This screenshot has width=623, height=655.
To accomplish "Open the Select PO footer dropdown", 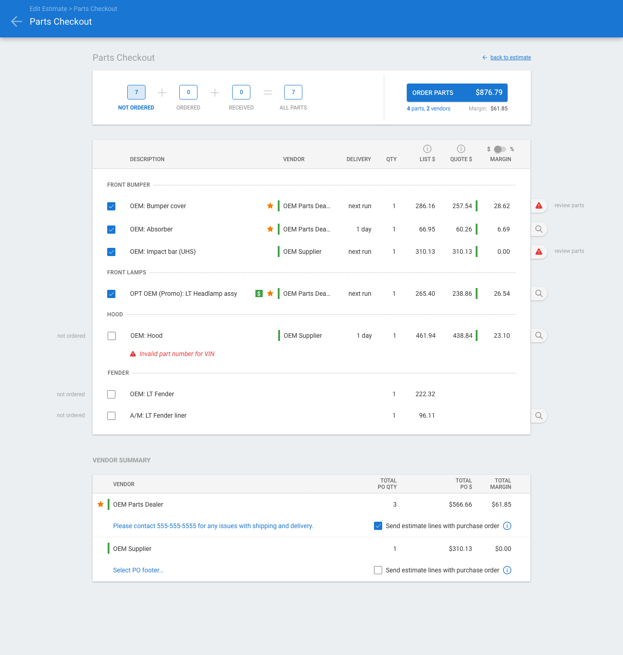I will pyautogui.click(x=138, y=570).
